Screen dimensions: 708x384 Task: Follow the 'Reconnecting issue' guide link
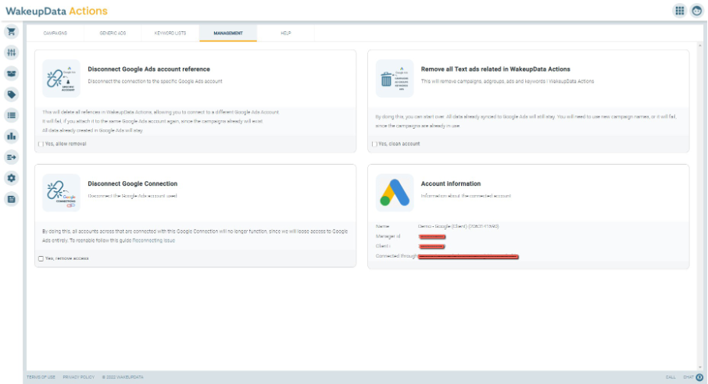pyautogui.click(x=153, y=240)
